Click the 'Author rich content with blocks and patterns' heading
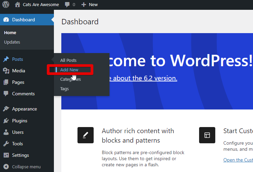Image resolution: width=253 pixels, height=172 pixels. click(x=138, y=136)
